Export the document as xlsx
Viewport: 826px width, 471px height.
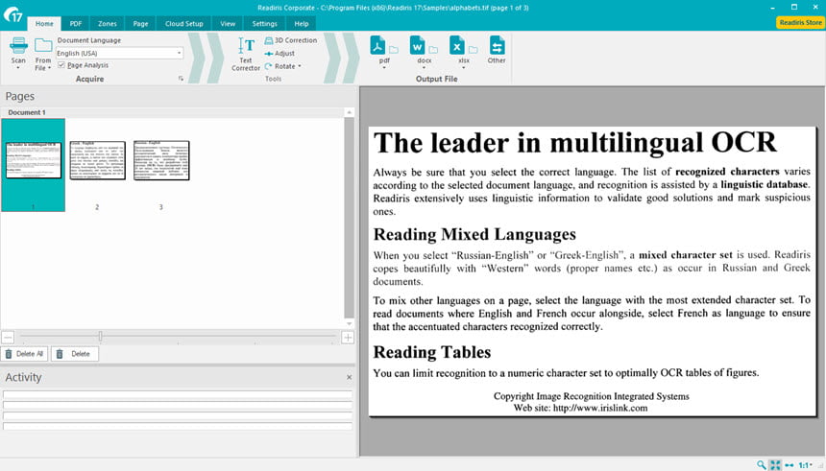click(x=457, y=45)
